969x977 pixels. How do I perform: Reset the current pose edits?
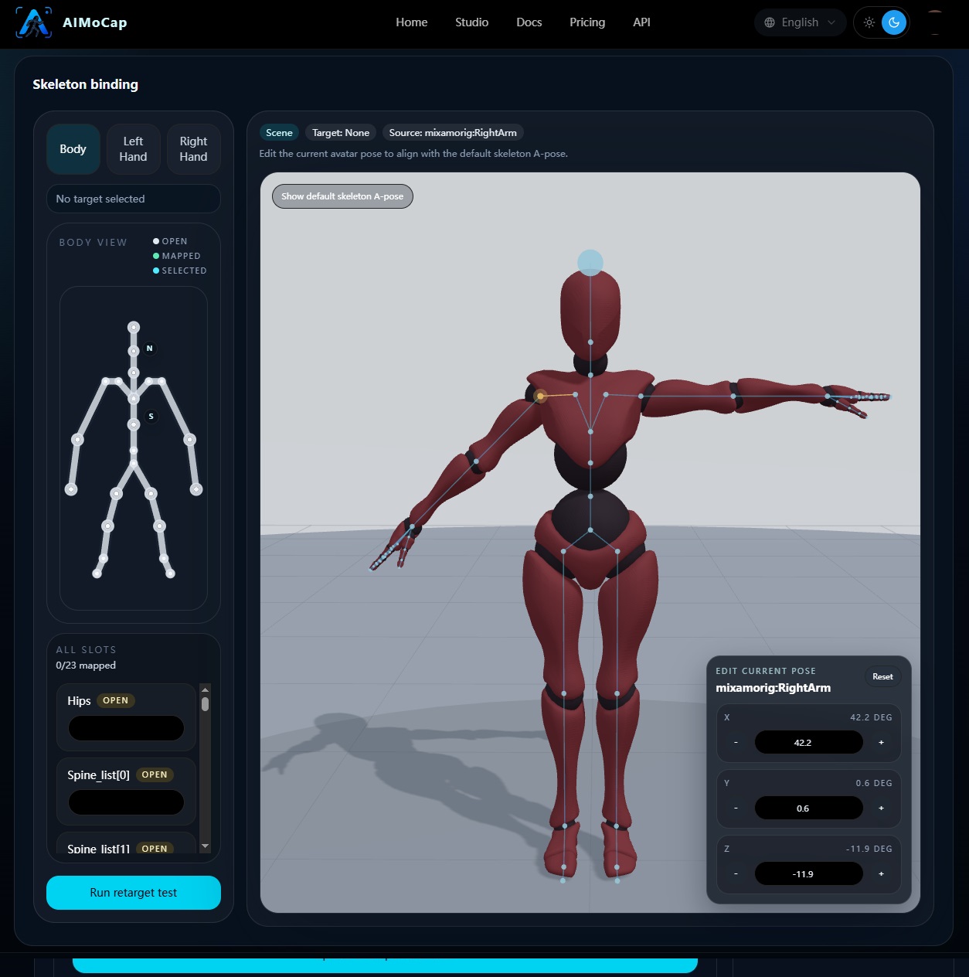pyautogui.click(x=882, y=677)
